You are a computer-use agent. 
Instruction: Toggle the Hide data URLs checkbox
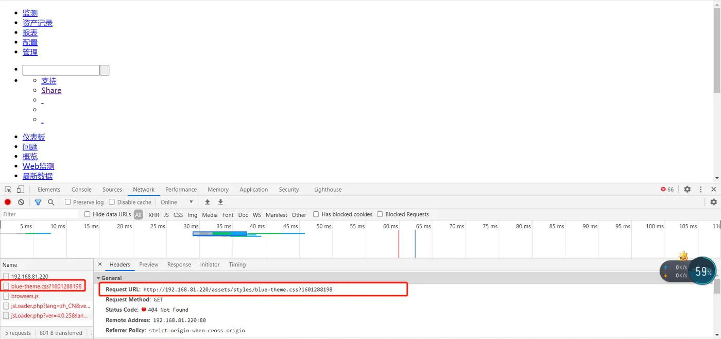click(x=88, y=214)
